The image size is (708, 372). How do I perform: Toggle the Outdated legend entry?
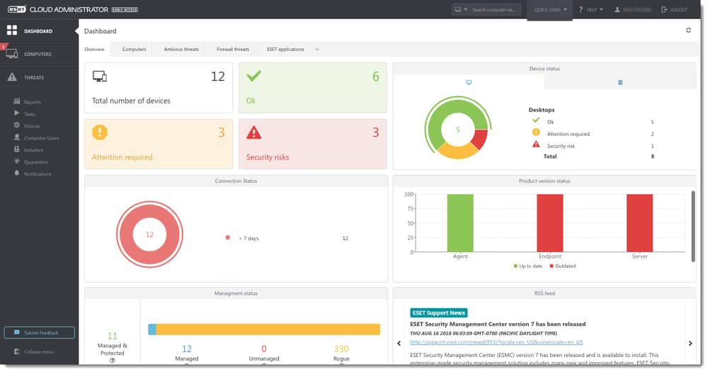coord(563,266)
